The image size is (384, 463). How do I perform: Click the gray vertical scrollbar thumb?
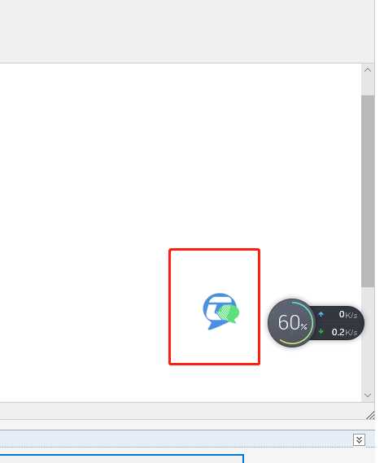[x=368, y=190]
